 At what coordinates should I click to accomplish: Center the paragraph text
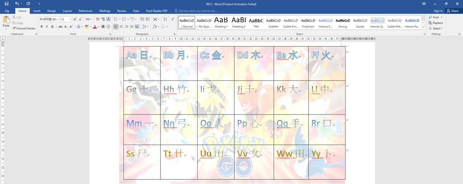coord(121,27)
